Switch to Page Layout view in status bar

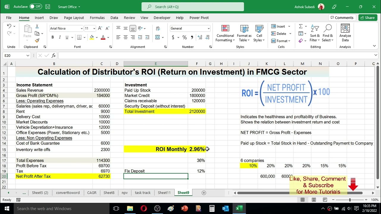coord(314,200)
